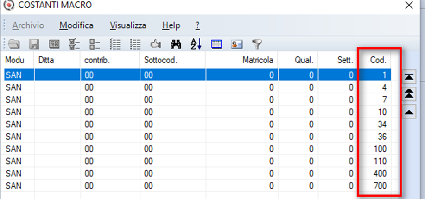Open the Archivio menu
Viewport: 425px width, 199px height.
click(28, 25)
